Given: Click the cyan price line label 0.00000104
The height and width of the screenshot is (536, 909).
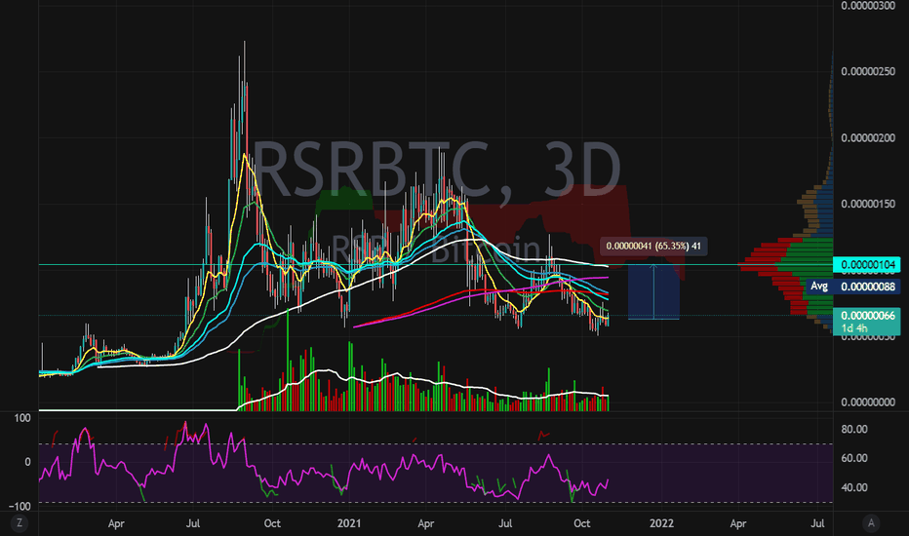Looking at the screenshot, I should tap(867, 265).
